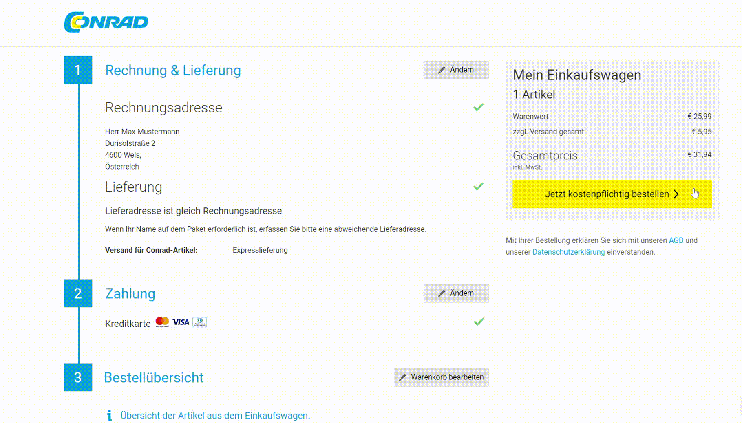
Task: Open the AGB link
Action: pyautogui.click(x=676, y=240)
